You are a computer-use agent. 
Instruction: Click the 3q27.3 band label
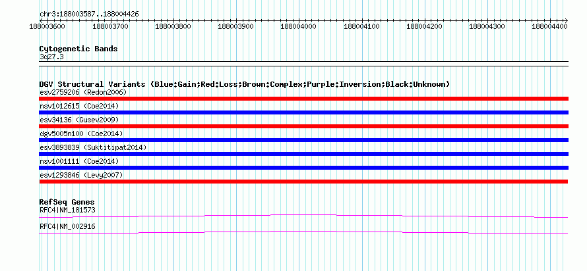pyautogui.click(x=52, y=57)
